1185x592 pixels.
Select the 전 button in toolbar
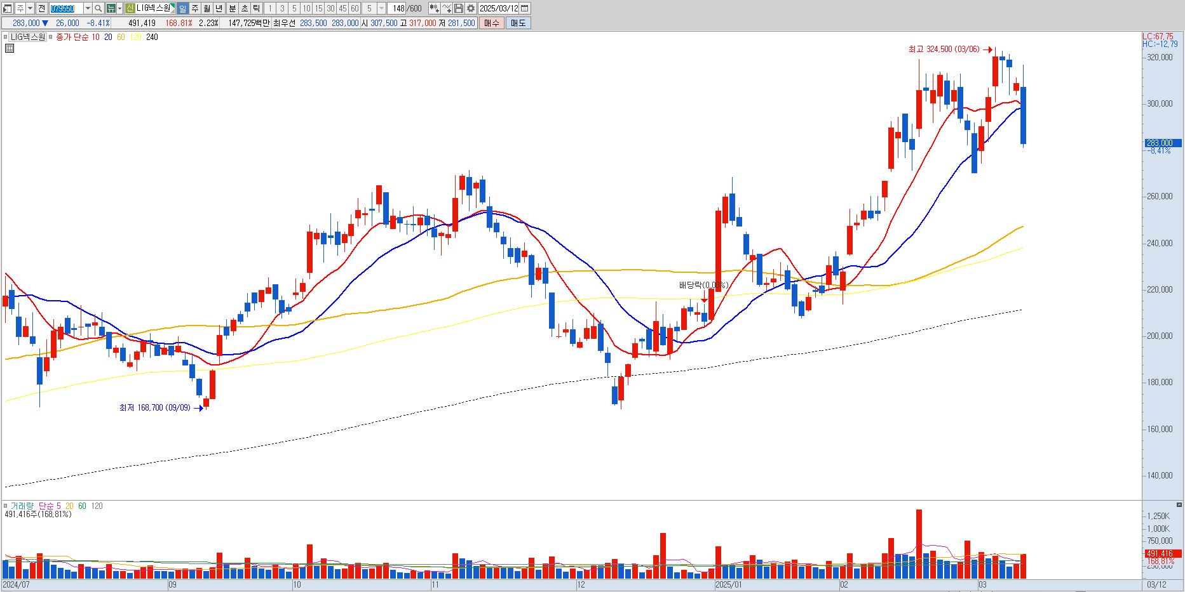tap(41, 8)
